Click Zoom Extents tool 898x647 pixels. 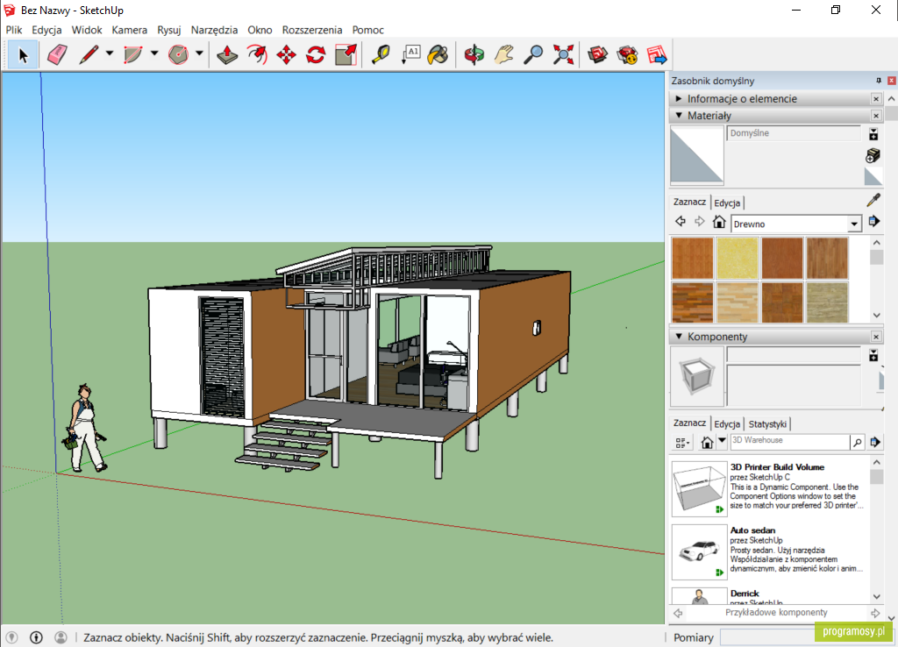point(564,55)
